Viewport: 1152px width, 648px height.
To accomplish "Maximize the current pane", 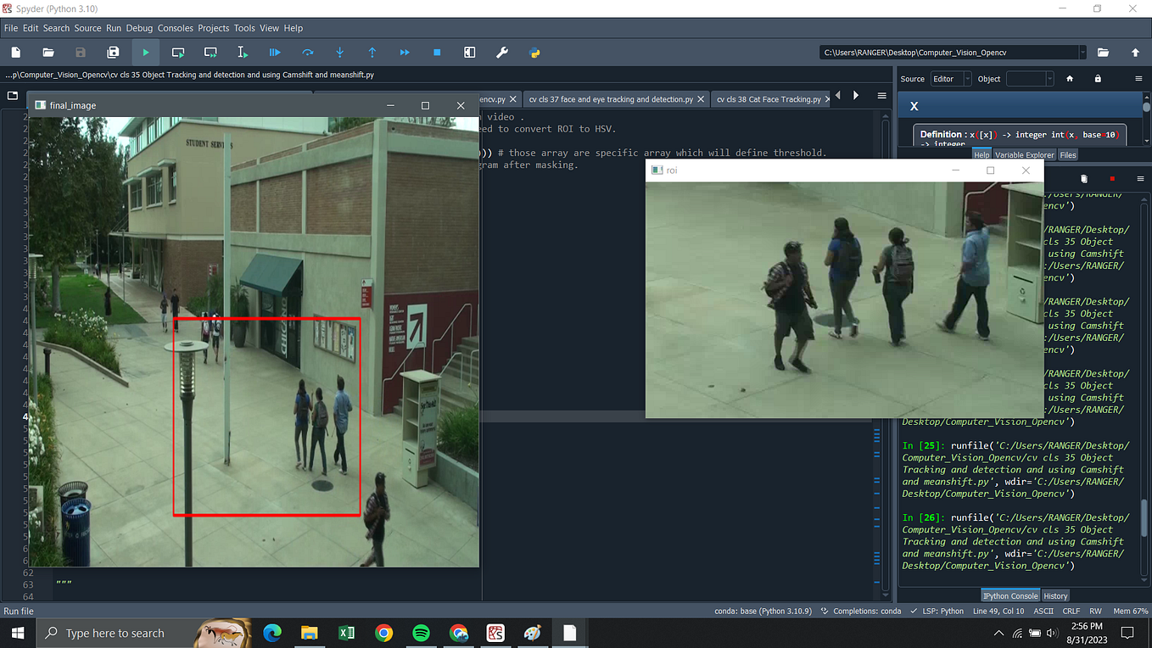I will tap(469, 53).
